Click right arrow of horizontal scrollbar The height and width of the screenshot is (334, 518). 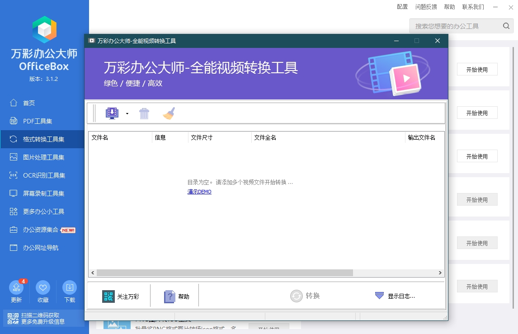click(440, 273)
